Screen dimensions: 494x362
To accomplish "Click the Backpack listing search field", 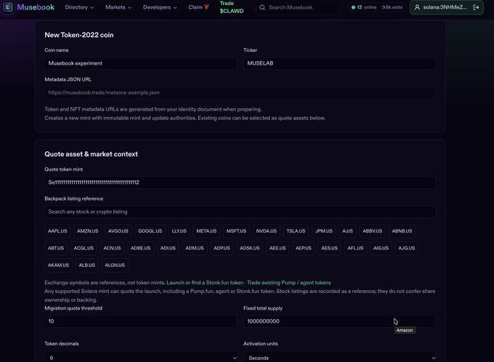I will tap(240, 212).
